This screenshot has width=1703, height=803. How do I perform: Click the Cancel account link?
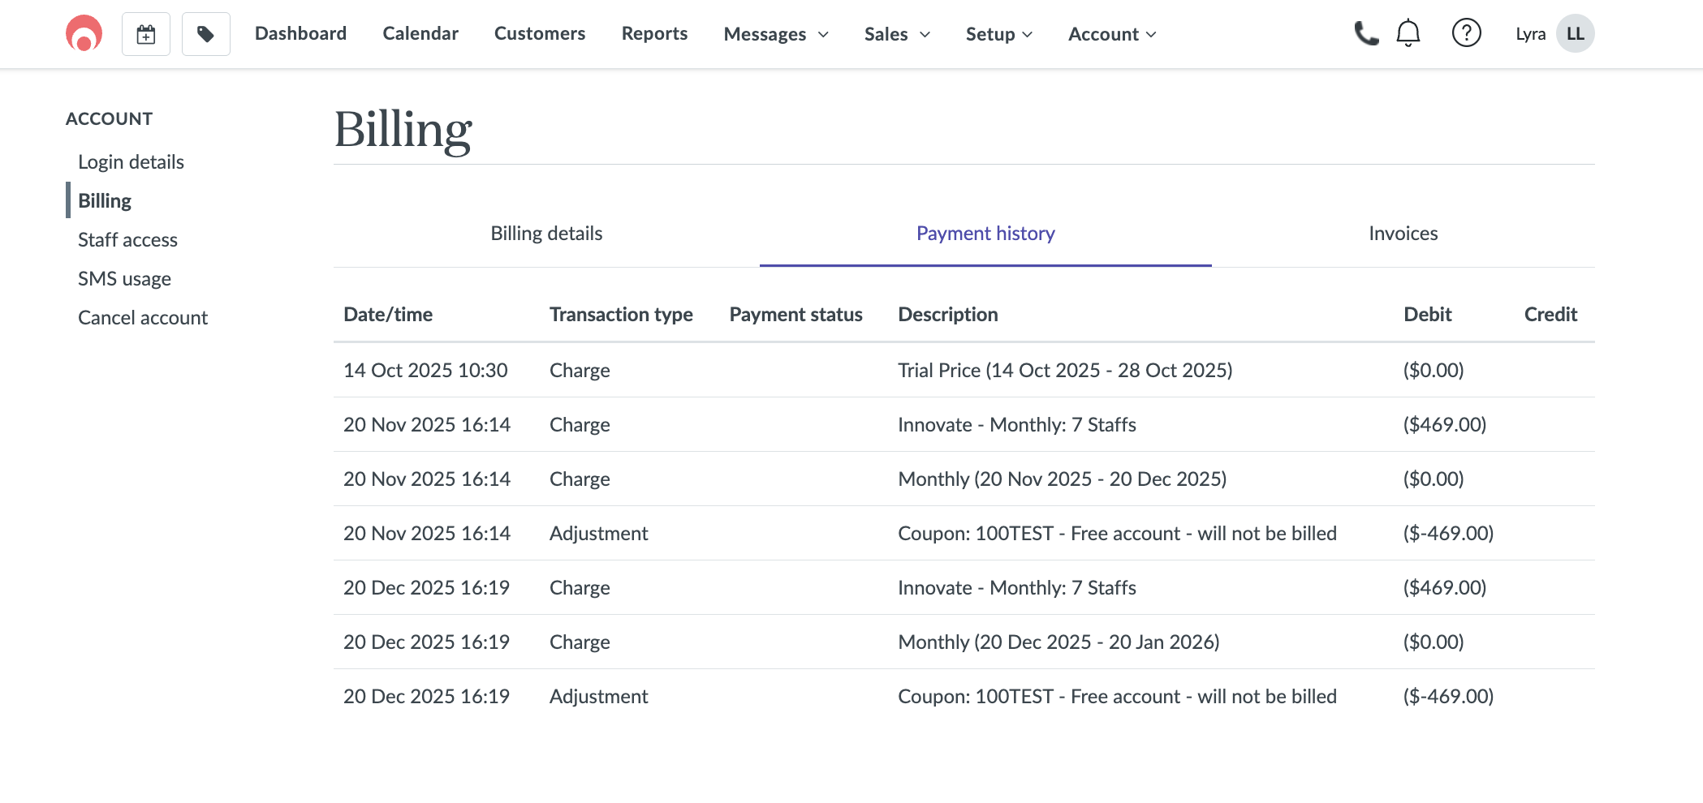(x=143, y=318)
